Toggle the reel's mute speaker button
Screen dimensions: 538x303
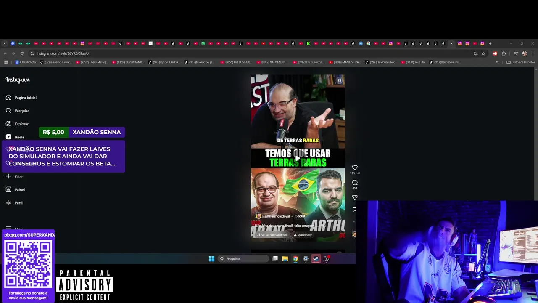tap(339, 80)
